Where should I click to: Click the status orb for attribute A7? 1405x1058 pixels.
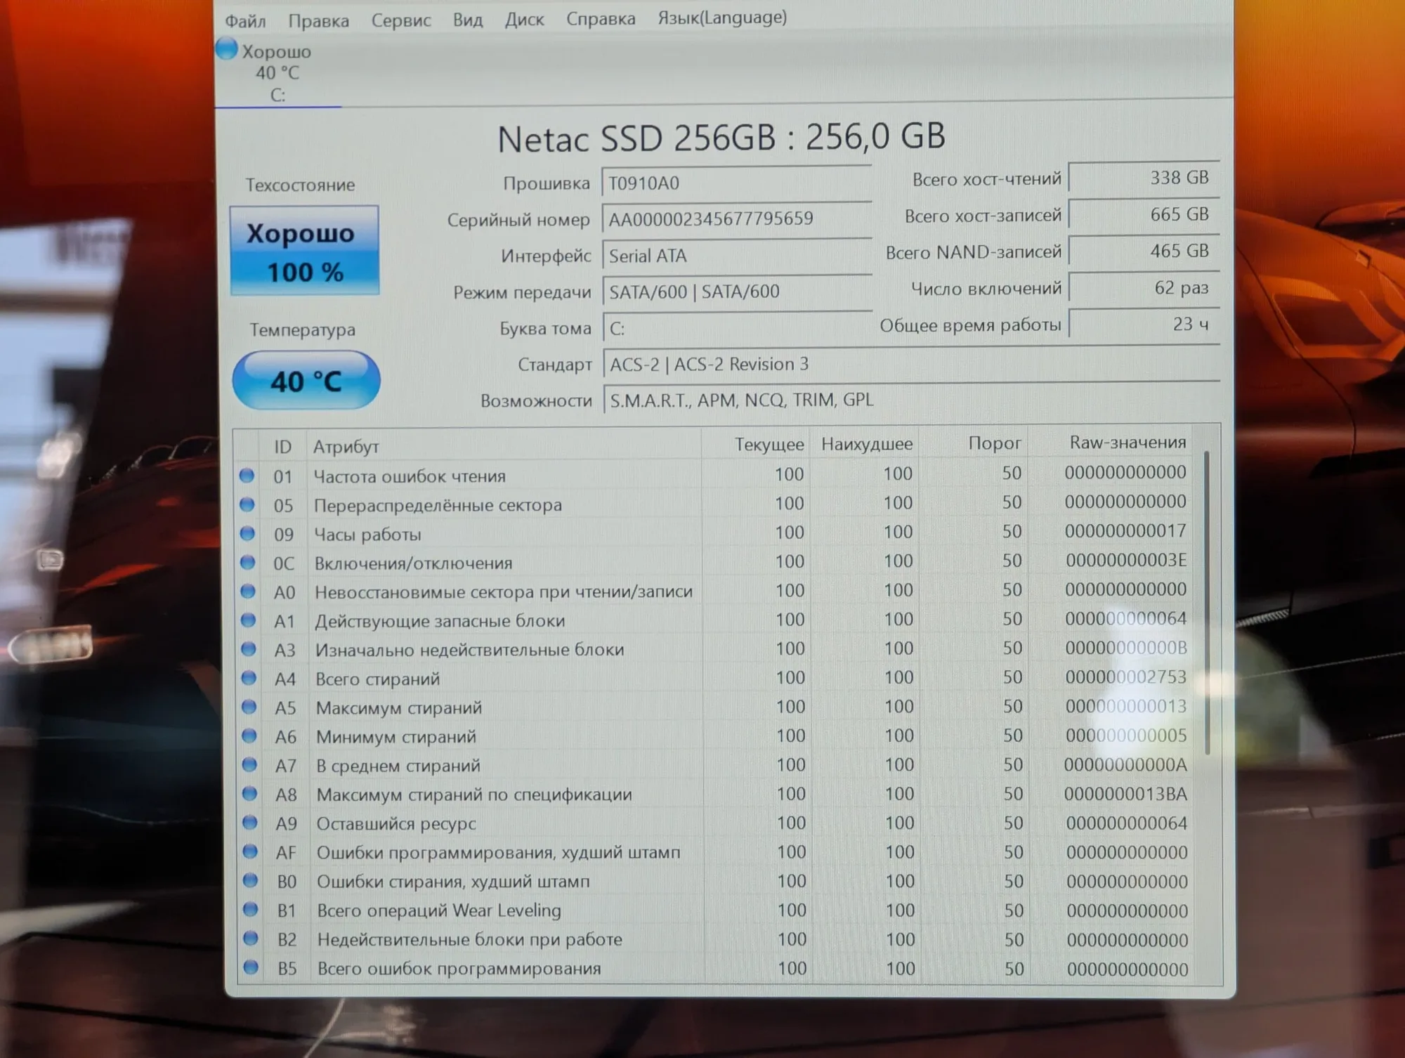tap(249, 764)
